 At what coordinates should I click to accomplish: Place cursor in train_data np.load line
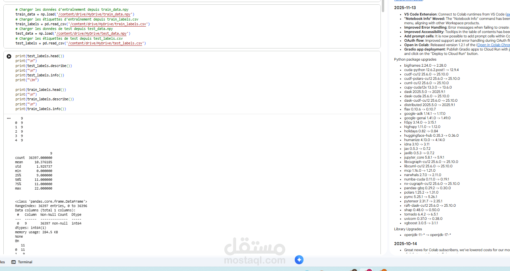pos(75,14)
